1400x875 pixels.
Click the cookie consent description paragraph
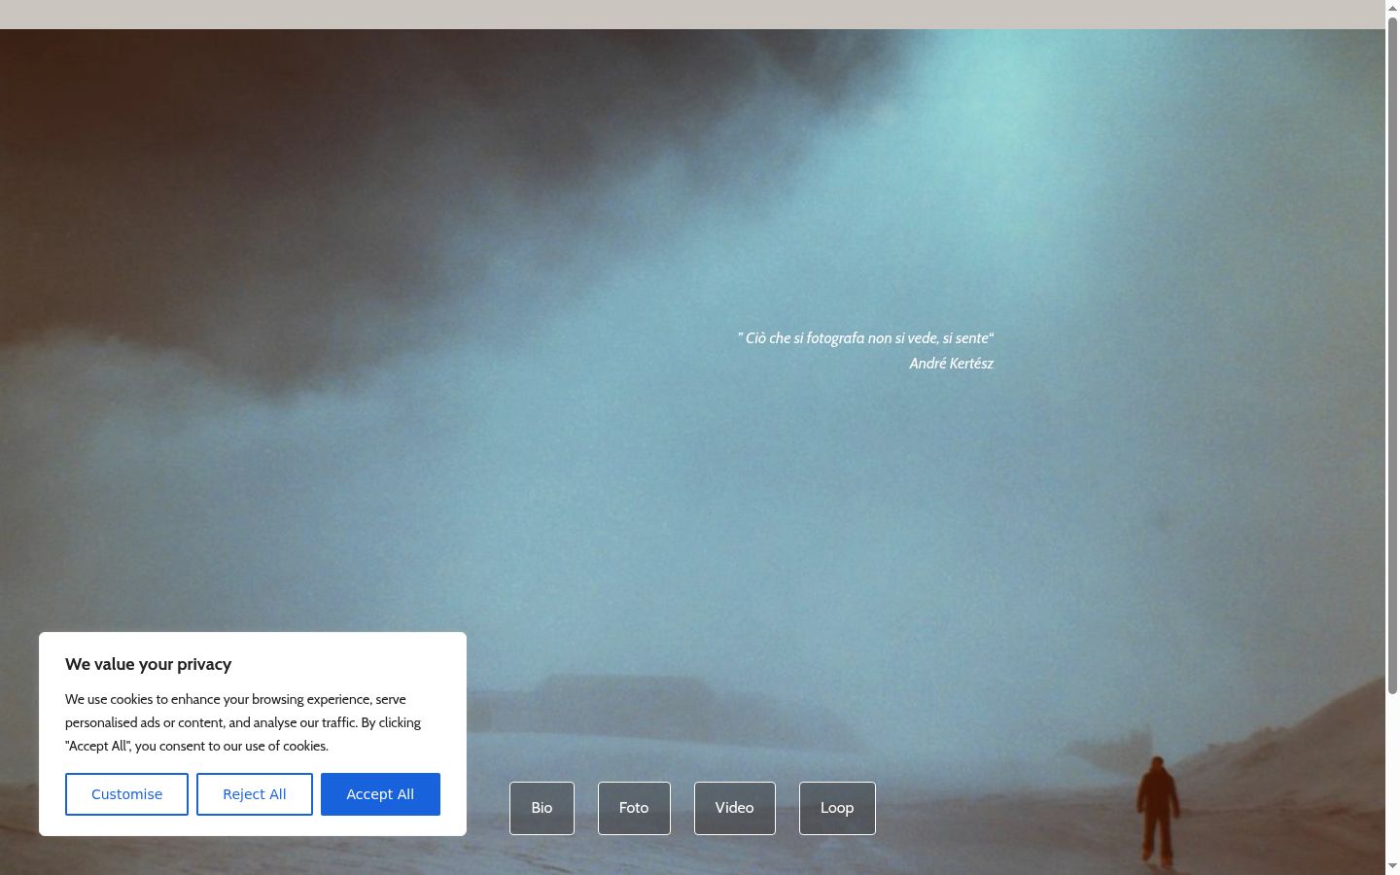(243, 722)
